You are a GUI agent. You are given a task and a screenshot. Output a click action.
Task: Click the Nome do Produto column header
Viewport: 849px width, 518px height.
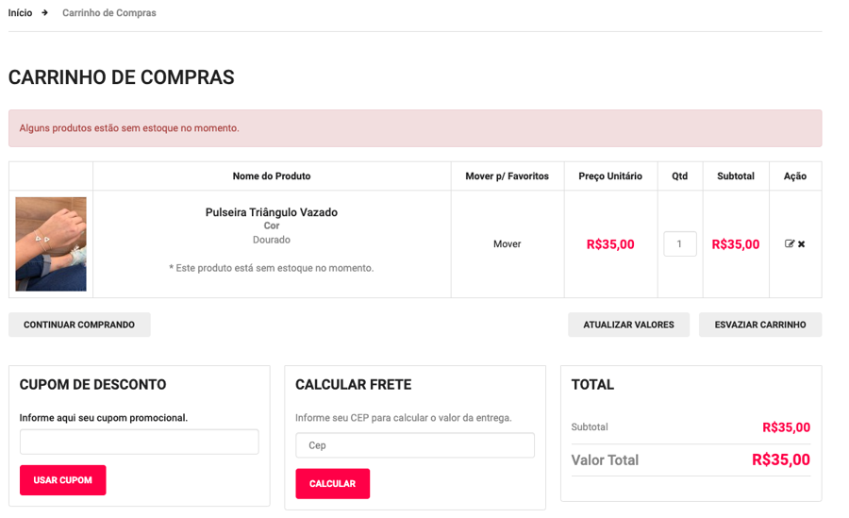tap(271, 176)
